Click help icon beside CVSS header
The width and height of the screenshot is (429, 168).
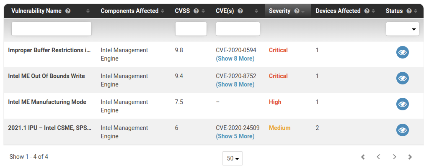pyautogui.click(x=196, y=11)
